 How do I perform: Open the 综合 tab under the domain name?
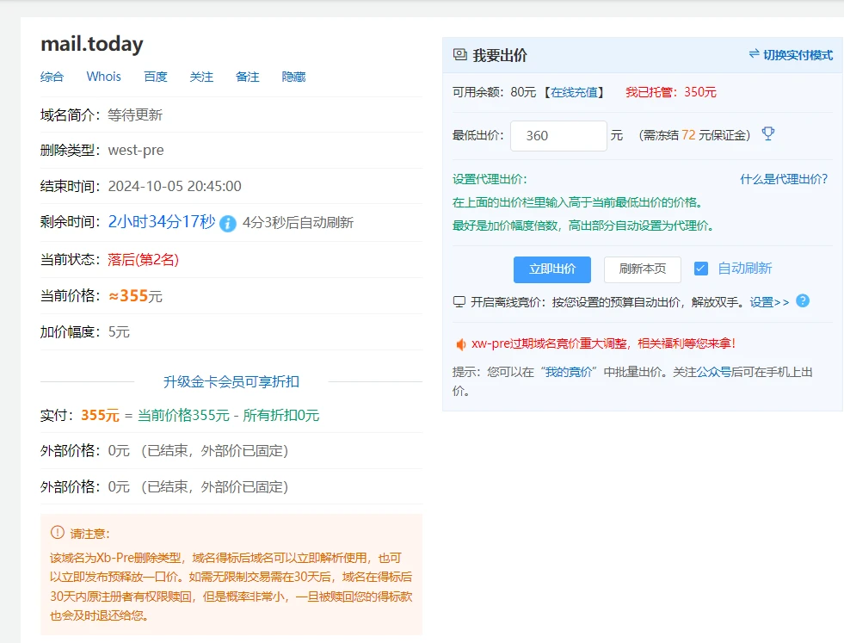(x=52, y=77)
